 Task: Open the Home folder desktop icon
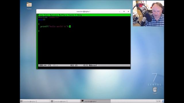[29, 6]
